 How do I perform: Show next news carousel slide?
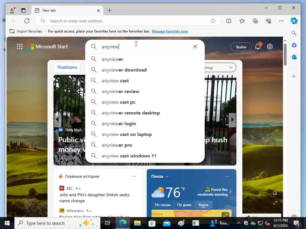[232, 120]
